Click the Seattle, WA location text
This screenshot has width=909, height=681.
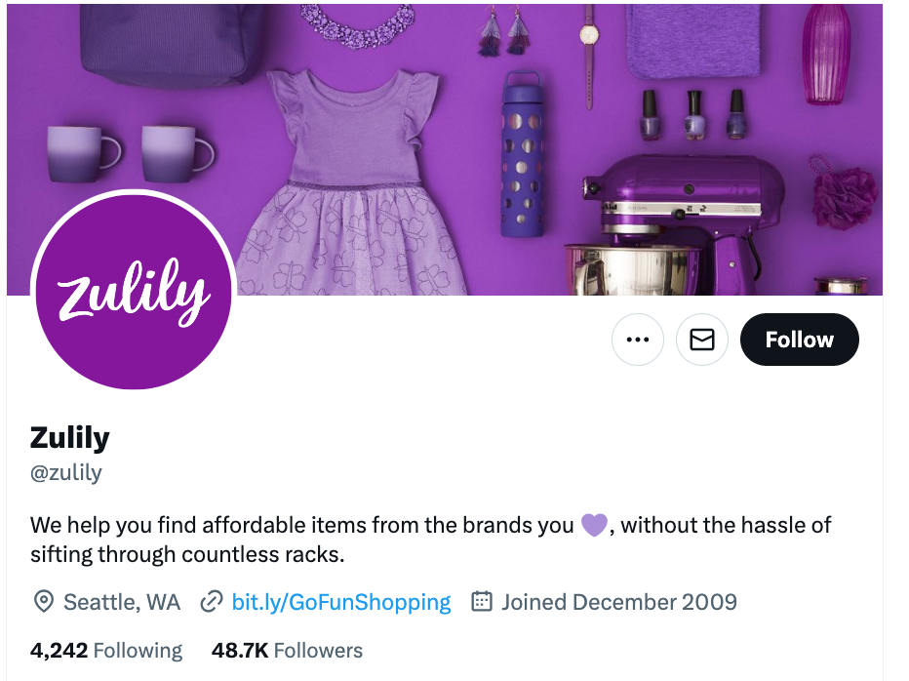pyautogui.click(x=122, y=602)
